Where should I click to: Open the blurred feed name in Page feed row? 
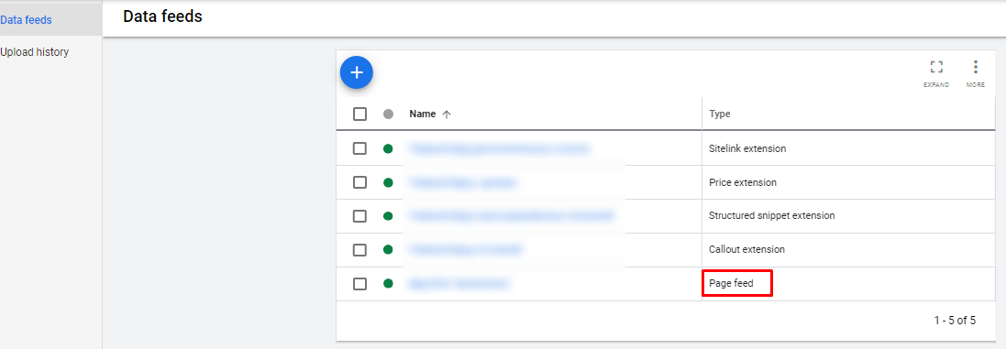click(x=459, y=283)
